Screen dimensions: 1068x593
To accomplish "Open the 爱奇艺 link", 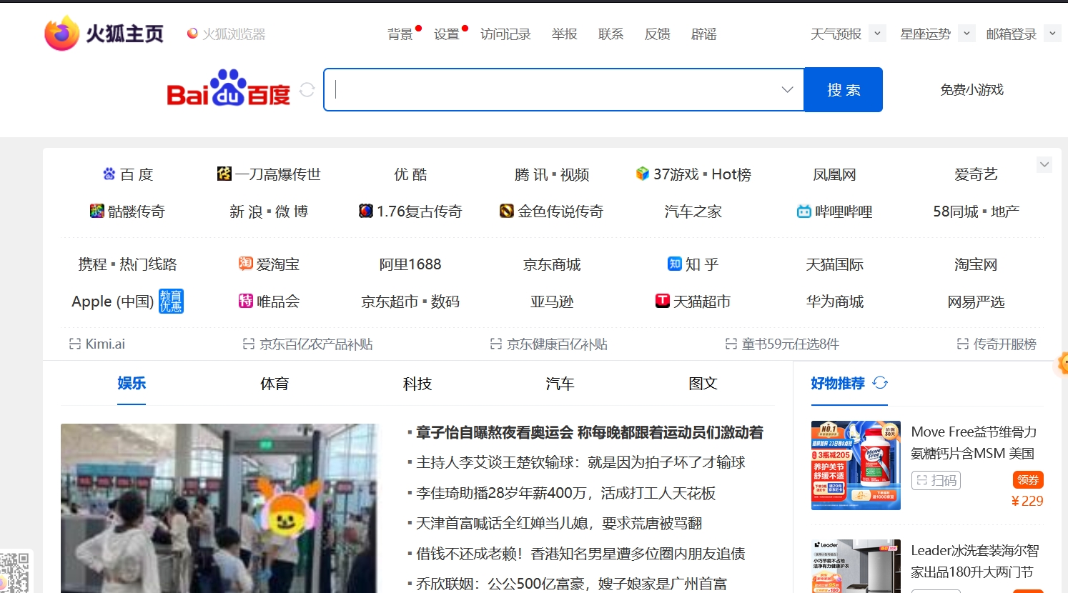I will click(976, 174).
